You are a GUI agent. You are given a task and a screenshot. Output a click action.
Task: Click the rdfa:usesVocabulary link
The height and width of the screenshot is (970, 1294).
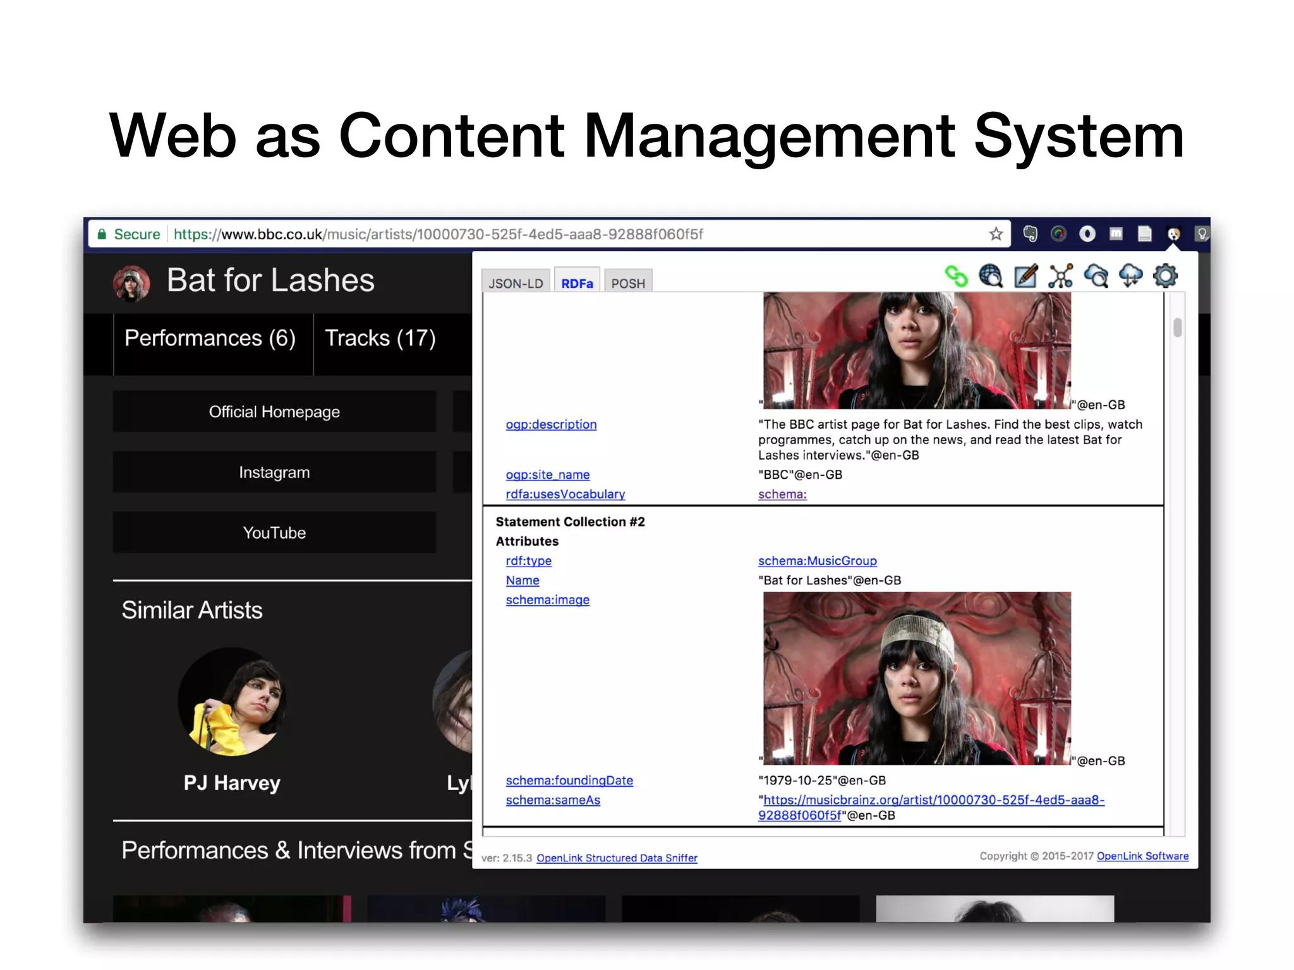coord(565,494)
